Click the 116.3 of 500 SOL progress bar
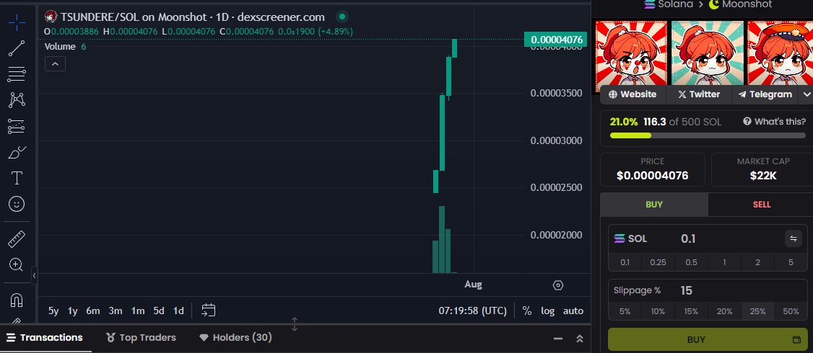Screen dimensions: 813x353 [708, 135]
